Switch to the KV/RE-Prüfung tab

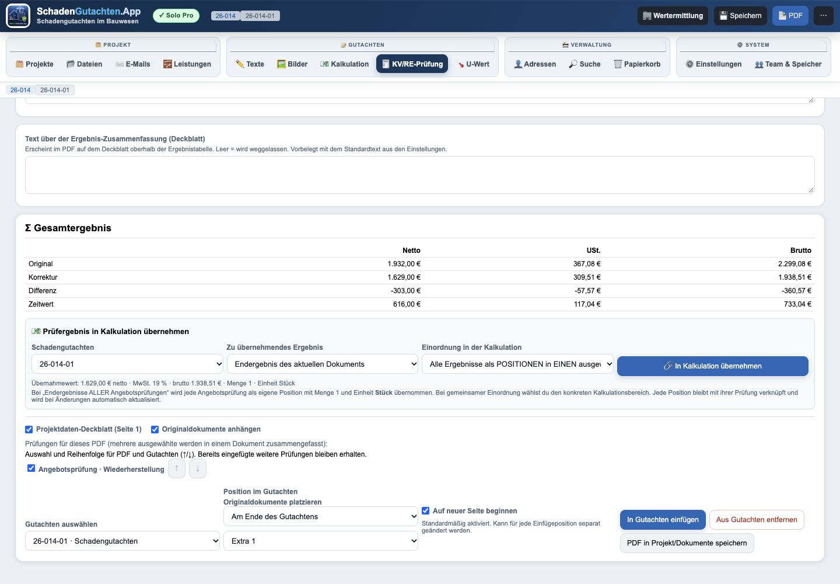click(x=412, y=64)
